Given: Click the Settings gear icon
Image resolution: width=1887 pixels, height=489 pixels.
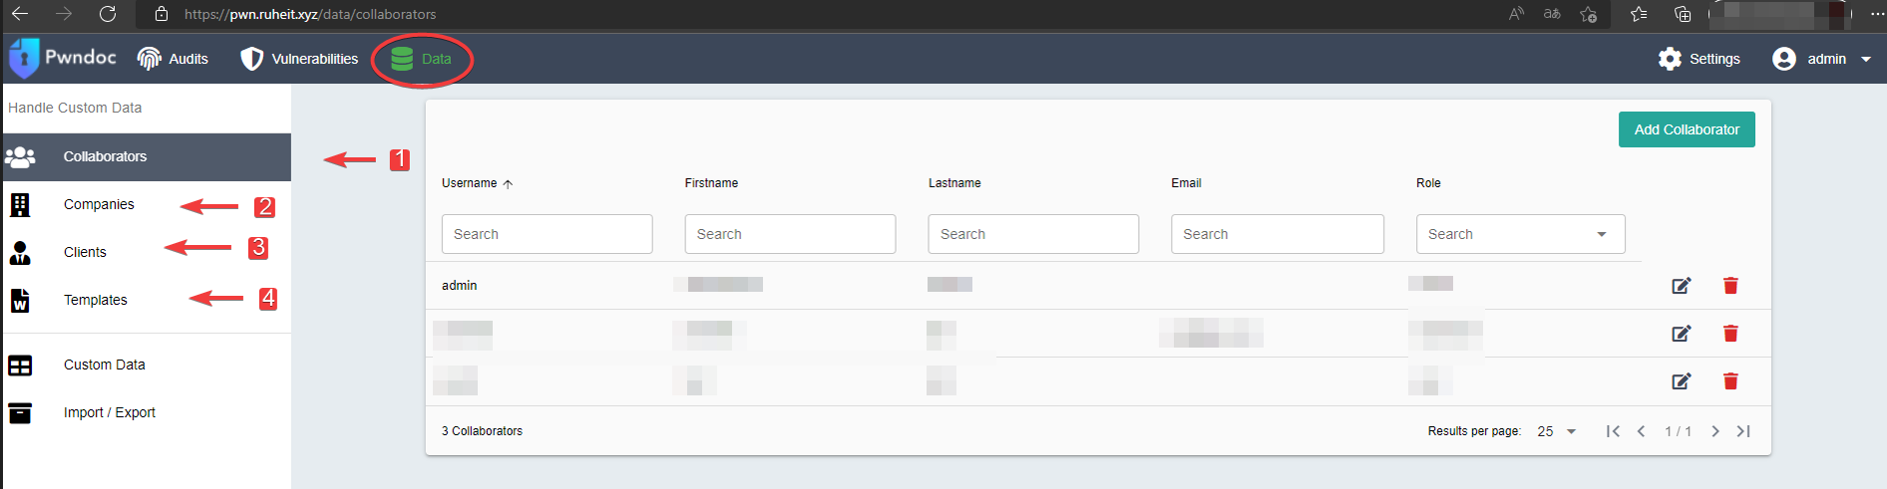Looking at the screenshot, I should [x=1670, y=59].
